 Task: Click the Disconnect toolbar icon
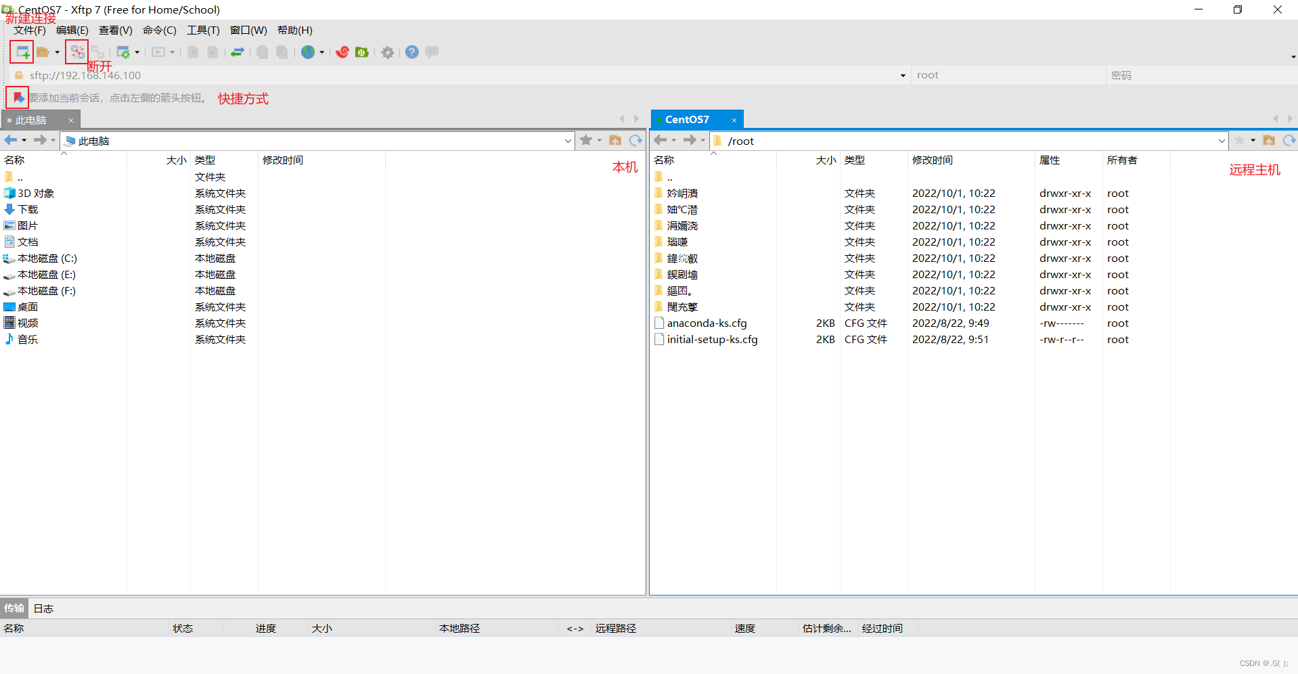77,52
